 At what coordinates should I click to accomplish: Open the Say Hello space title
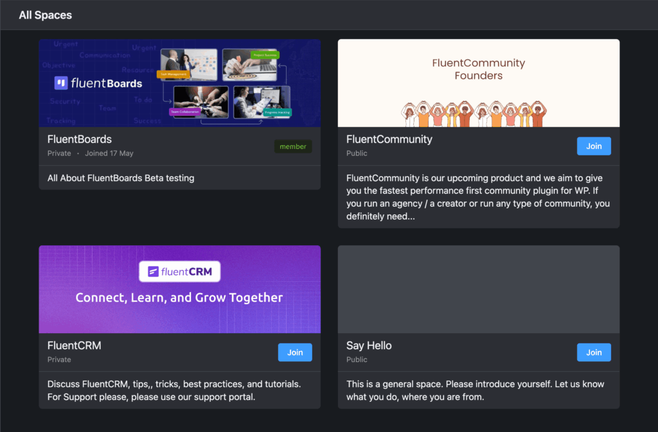(369, 345)
